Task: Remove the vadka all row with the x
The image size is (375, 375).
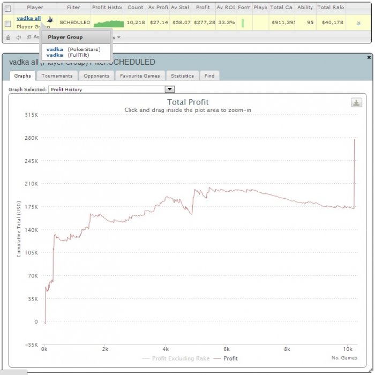Action: pos(358,23)
